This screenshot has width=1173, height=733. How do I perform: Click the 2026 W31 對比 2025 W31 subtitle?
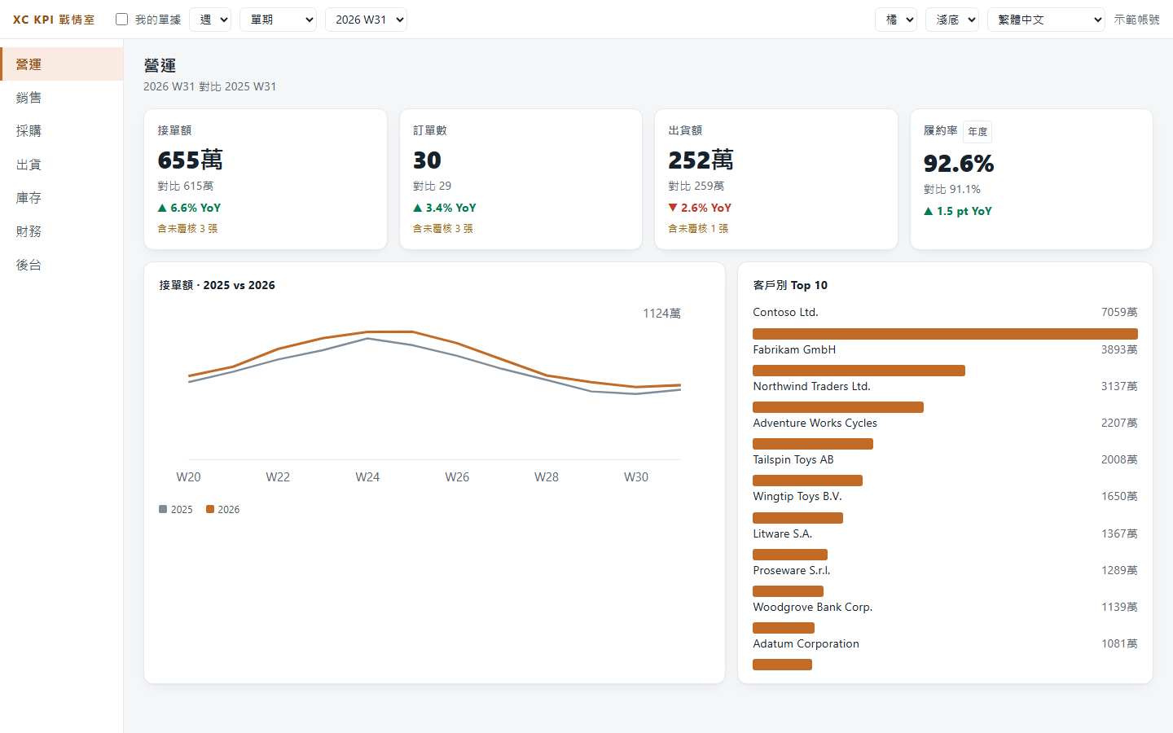(210, 86)
